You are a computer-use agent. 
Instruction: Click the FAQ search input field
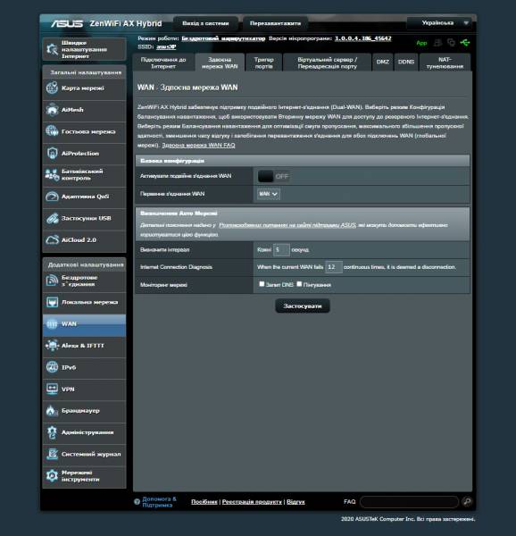(x=409, y=502)
